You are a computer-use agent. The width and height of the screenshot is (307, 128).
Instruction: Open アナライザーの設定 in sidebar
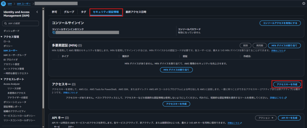click(18, 97)
